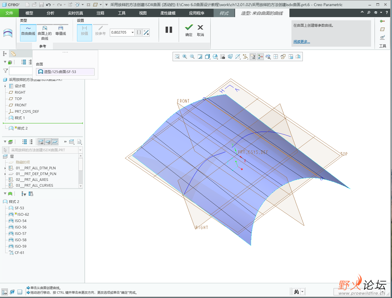Select ISO-62 in the style tree
This screenshot has width=392, height=298.
click(22, 215)
